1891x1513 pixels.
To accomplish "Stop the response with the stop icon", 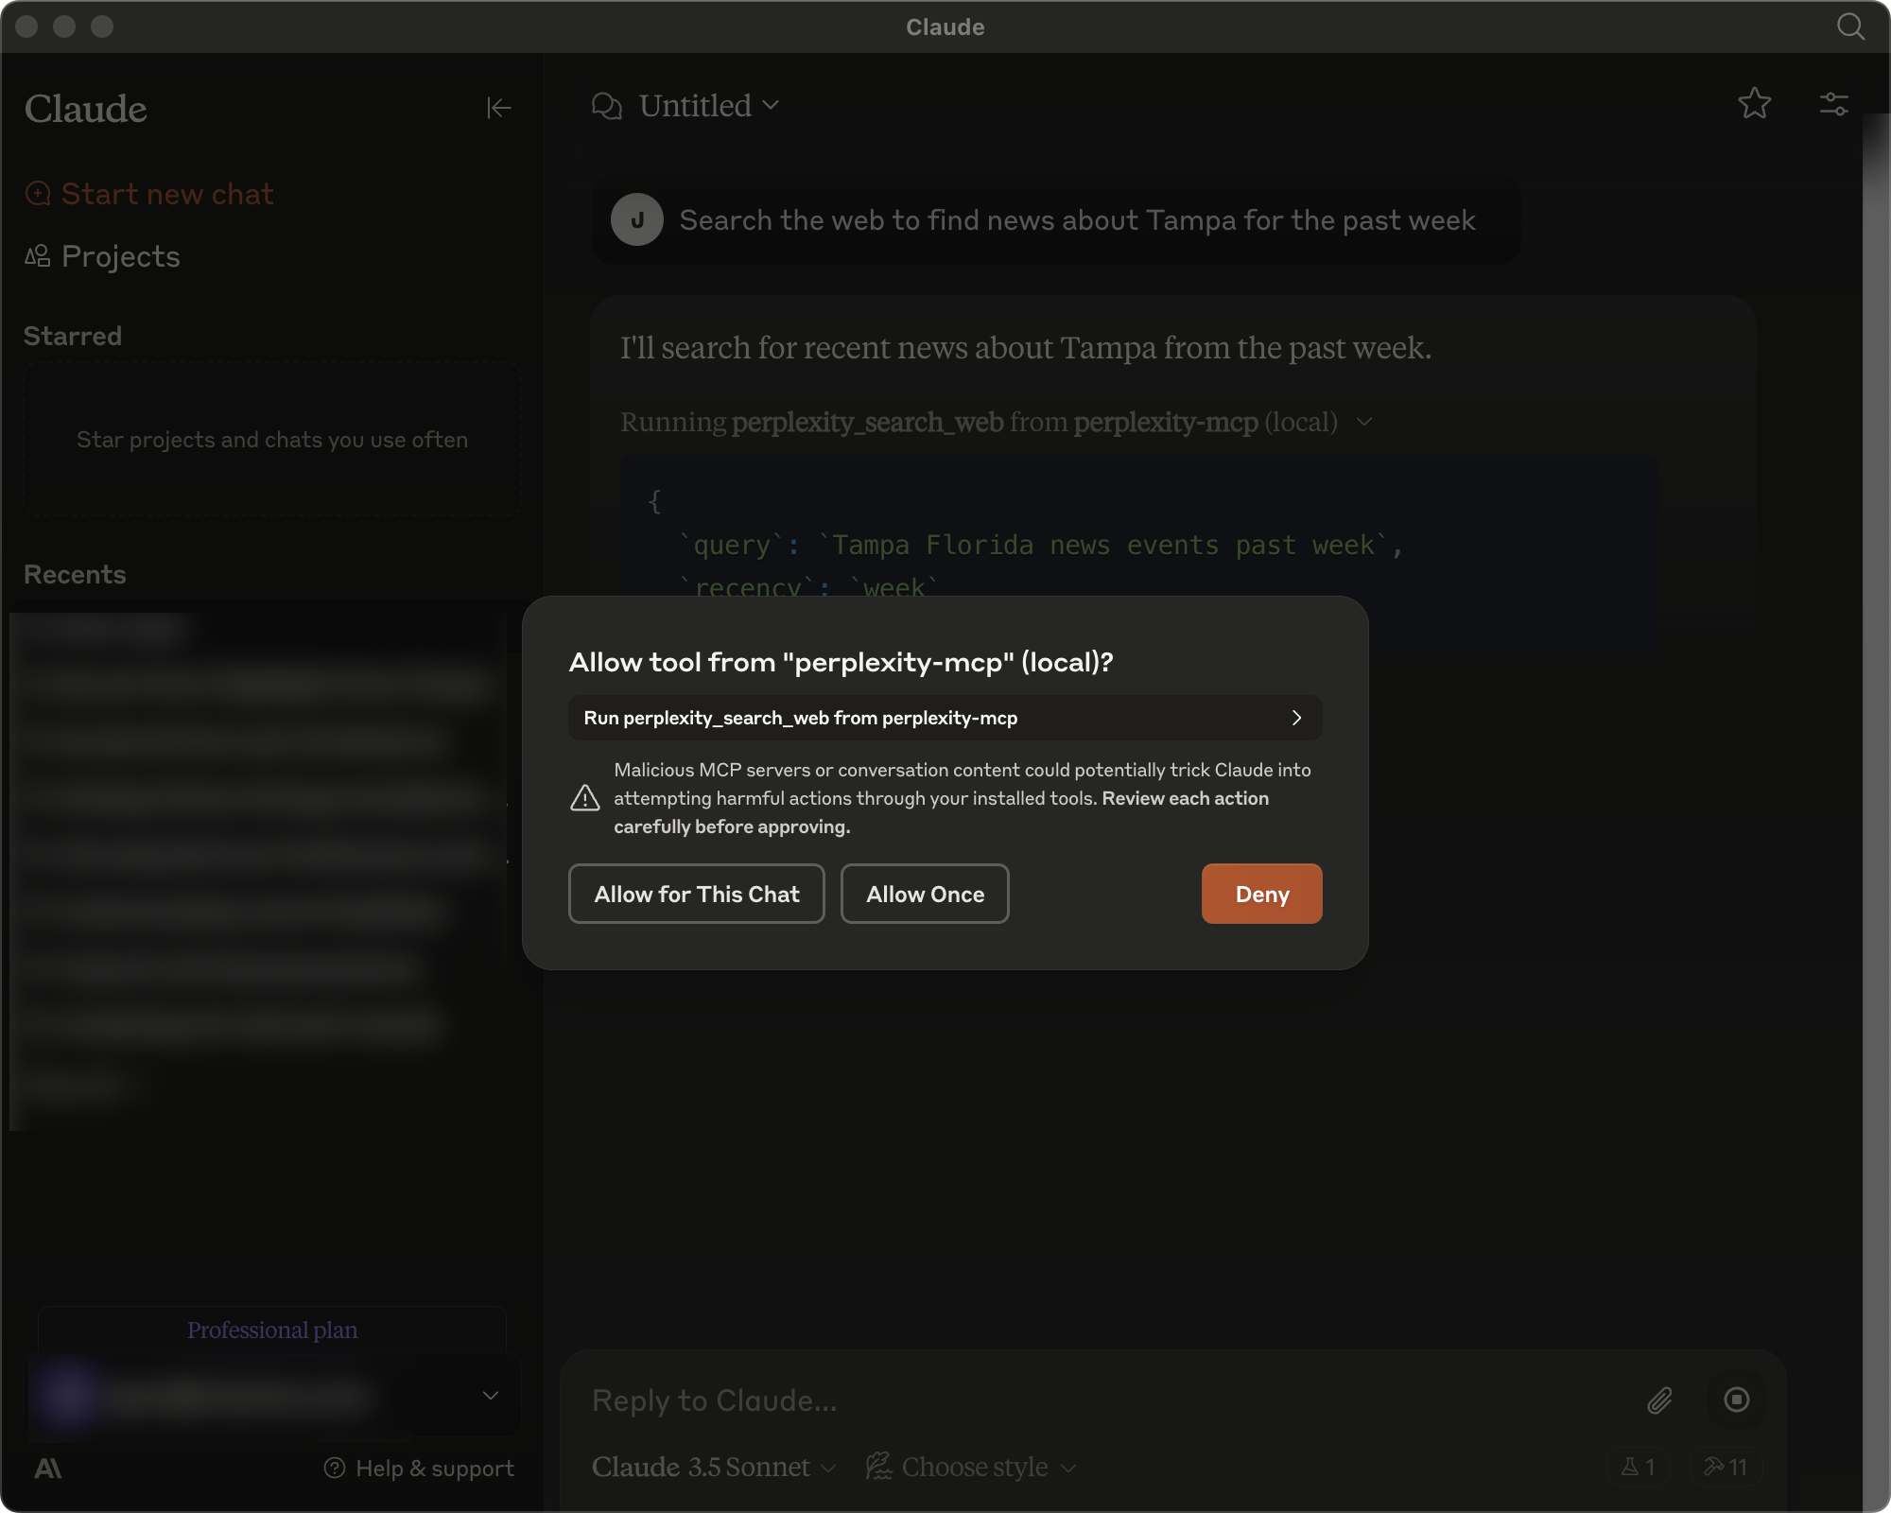I will tap(1737, 1400).
